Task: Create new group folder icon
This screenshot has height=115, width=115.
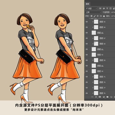Action: pyautogui.click(x=107, y=97)
